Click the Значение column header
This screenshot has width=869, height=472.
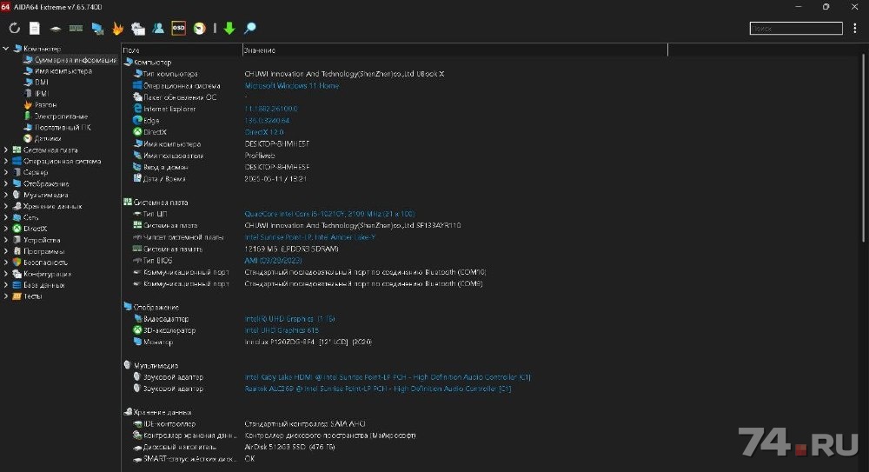pos(455,50)
